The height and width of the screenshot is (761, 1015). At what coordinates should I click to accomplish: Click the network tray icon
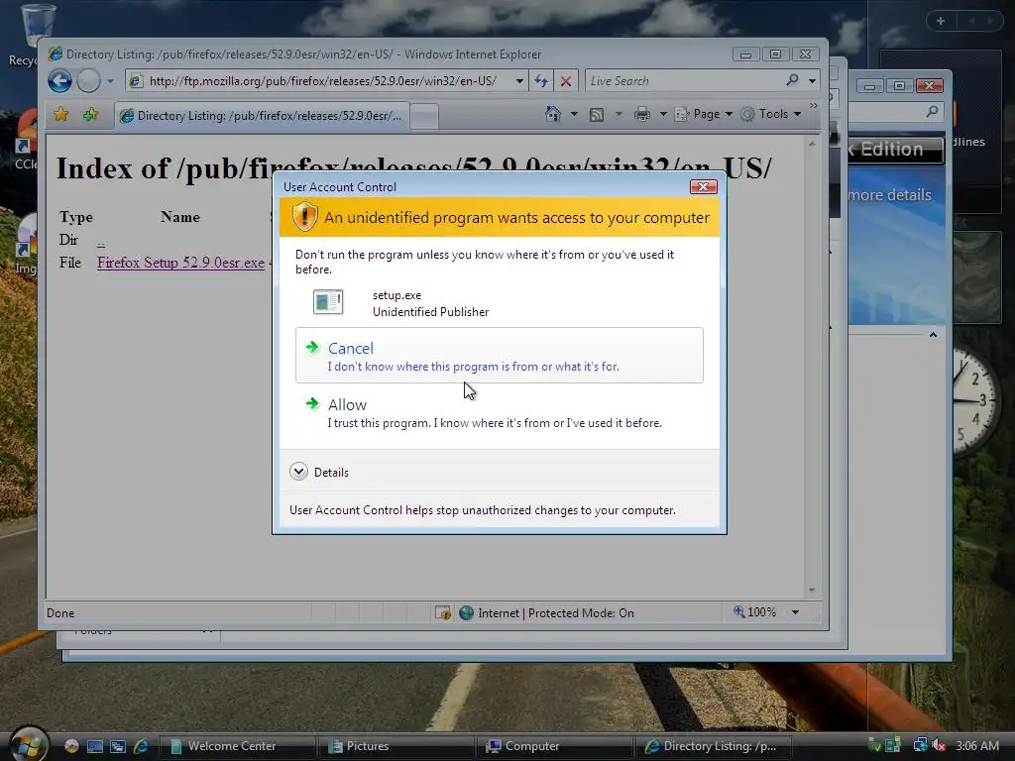pos(920,745)
